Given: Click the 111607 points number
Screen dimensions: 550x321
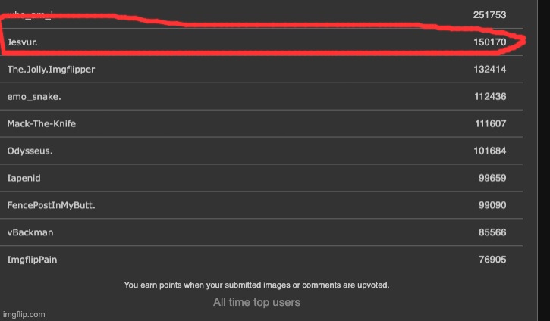Looking at the screenshot, I should 489,123.
